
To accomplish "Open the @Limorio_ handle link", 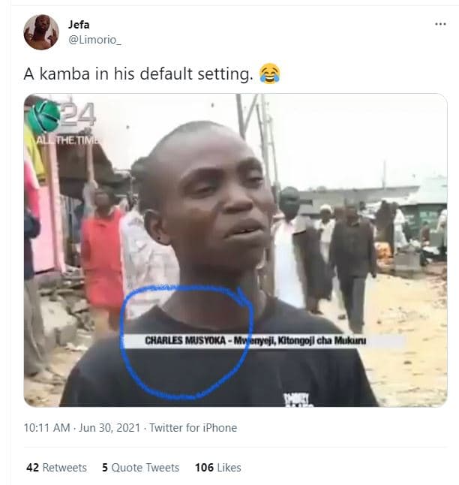I will point(93,40).
